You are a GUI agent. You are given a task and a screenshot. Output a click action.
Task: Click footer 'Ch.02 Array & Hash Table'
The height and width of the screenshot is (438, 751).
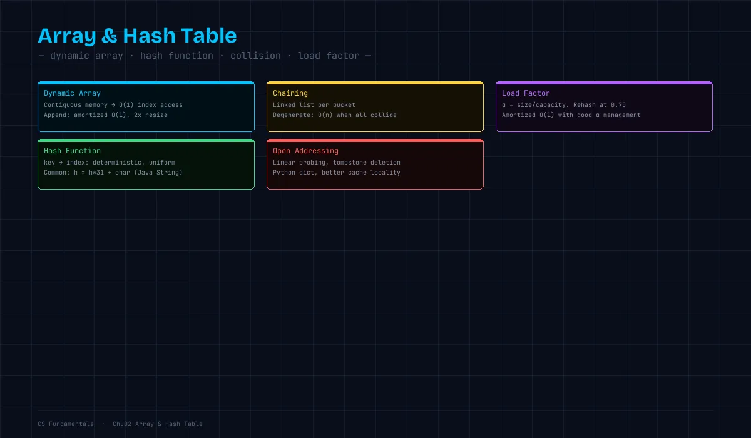(158, 424)
